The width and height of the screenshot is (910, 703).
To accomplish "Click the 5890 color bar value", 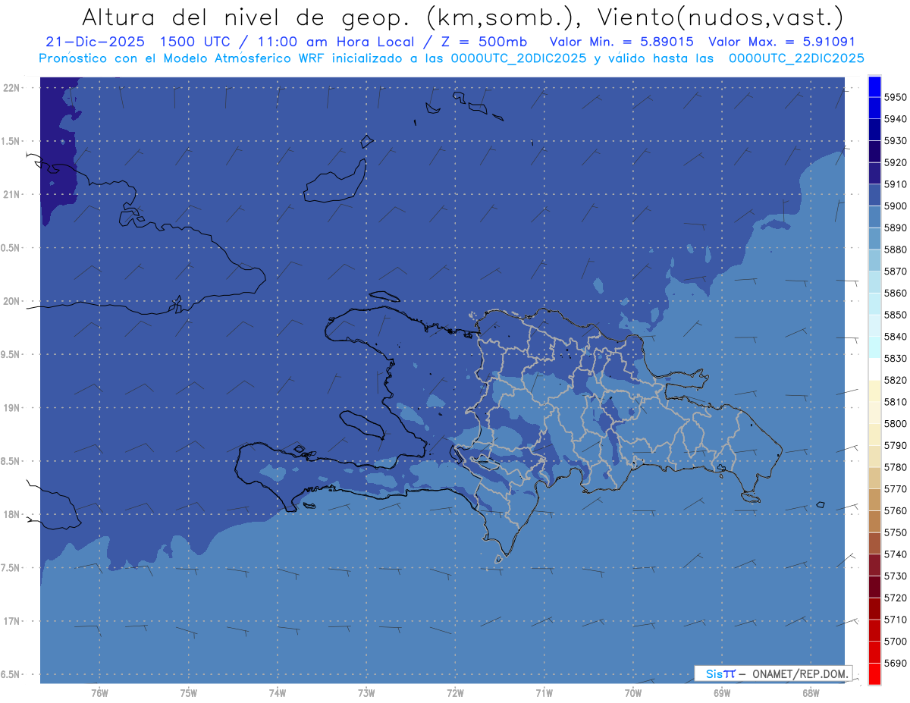I will (895, 228).
